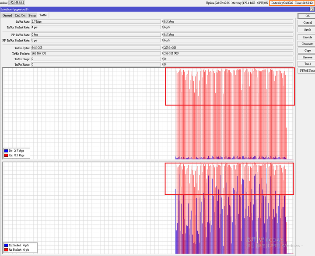
Task: Disable the pppoe-out1 interface
Action: (308, 37)
